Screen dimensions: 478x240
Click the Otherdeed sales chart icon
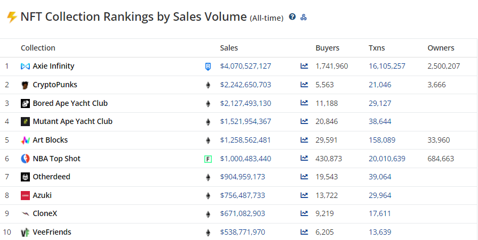(304, 177)
